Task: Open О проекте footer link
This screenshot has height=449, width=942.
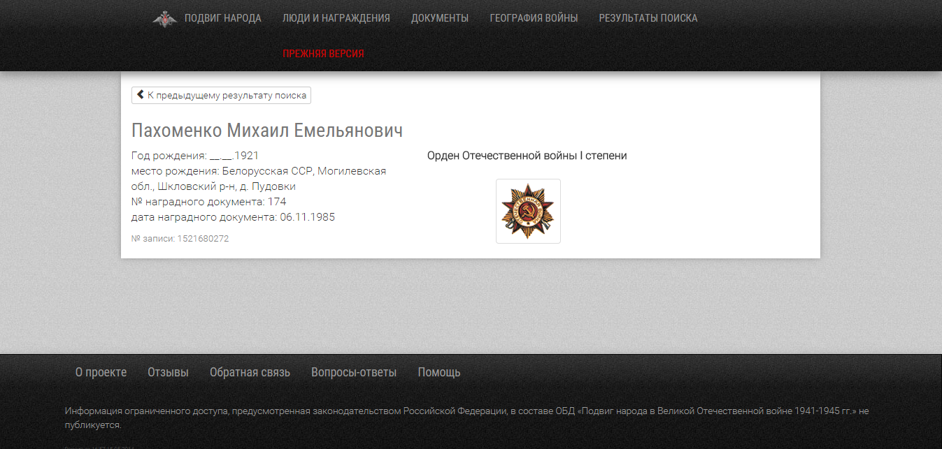Action: tap(101, 372)
